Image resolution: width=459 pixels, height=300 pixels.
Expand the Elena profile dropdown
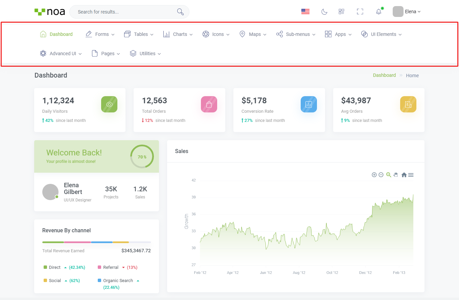point(407,12)
